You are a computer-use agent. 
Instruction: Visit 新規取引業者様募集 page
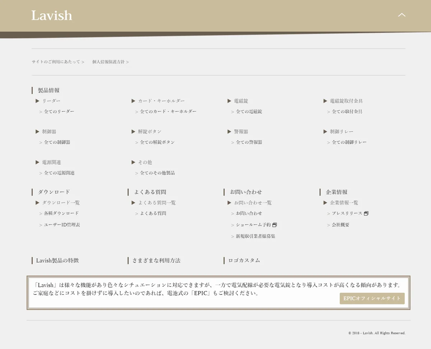pos(255,236)
